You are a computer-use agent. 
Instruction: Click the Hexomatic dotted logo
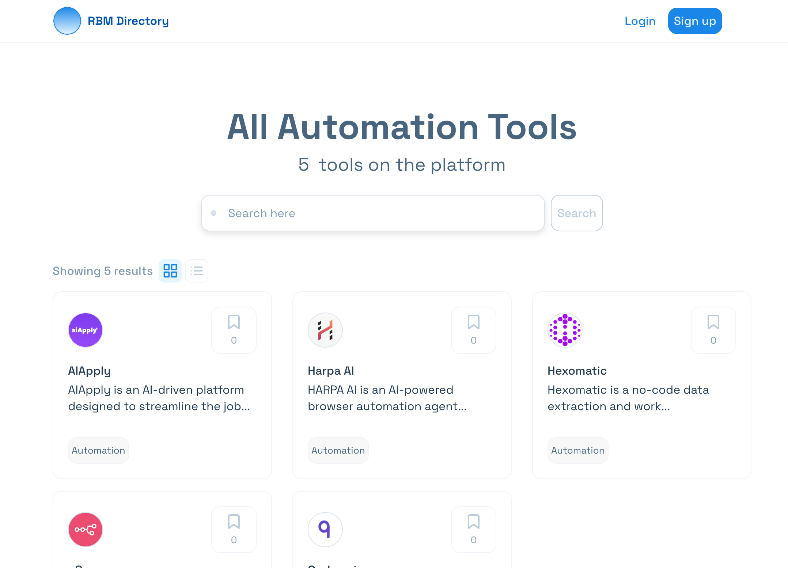[x=565, y=330]
